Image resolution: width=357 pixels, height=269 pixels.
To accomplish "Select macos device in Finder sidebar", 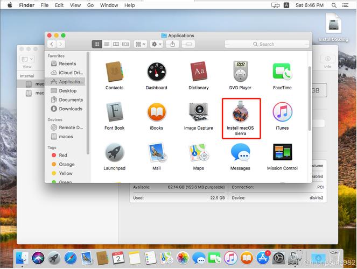I will pyautogui.click(x=65, y=137).
